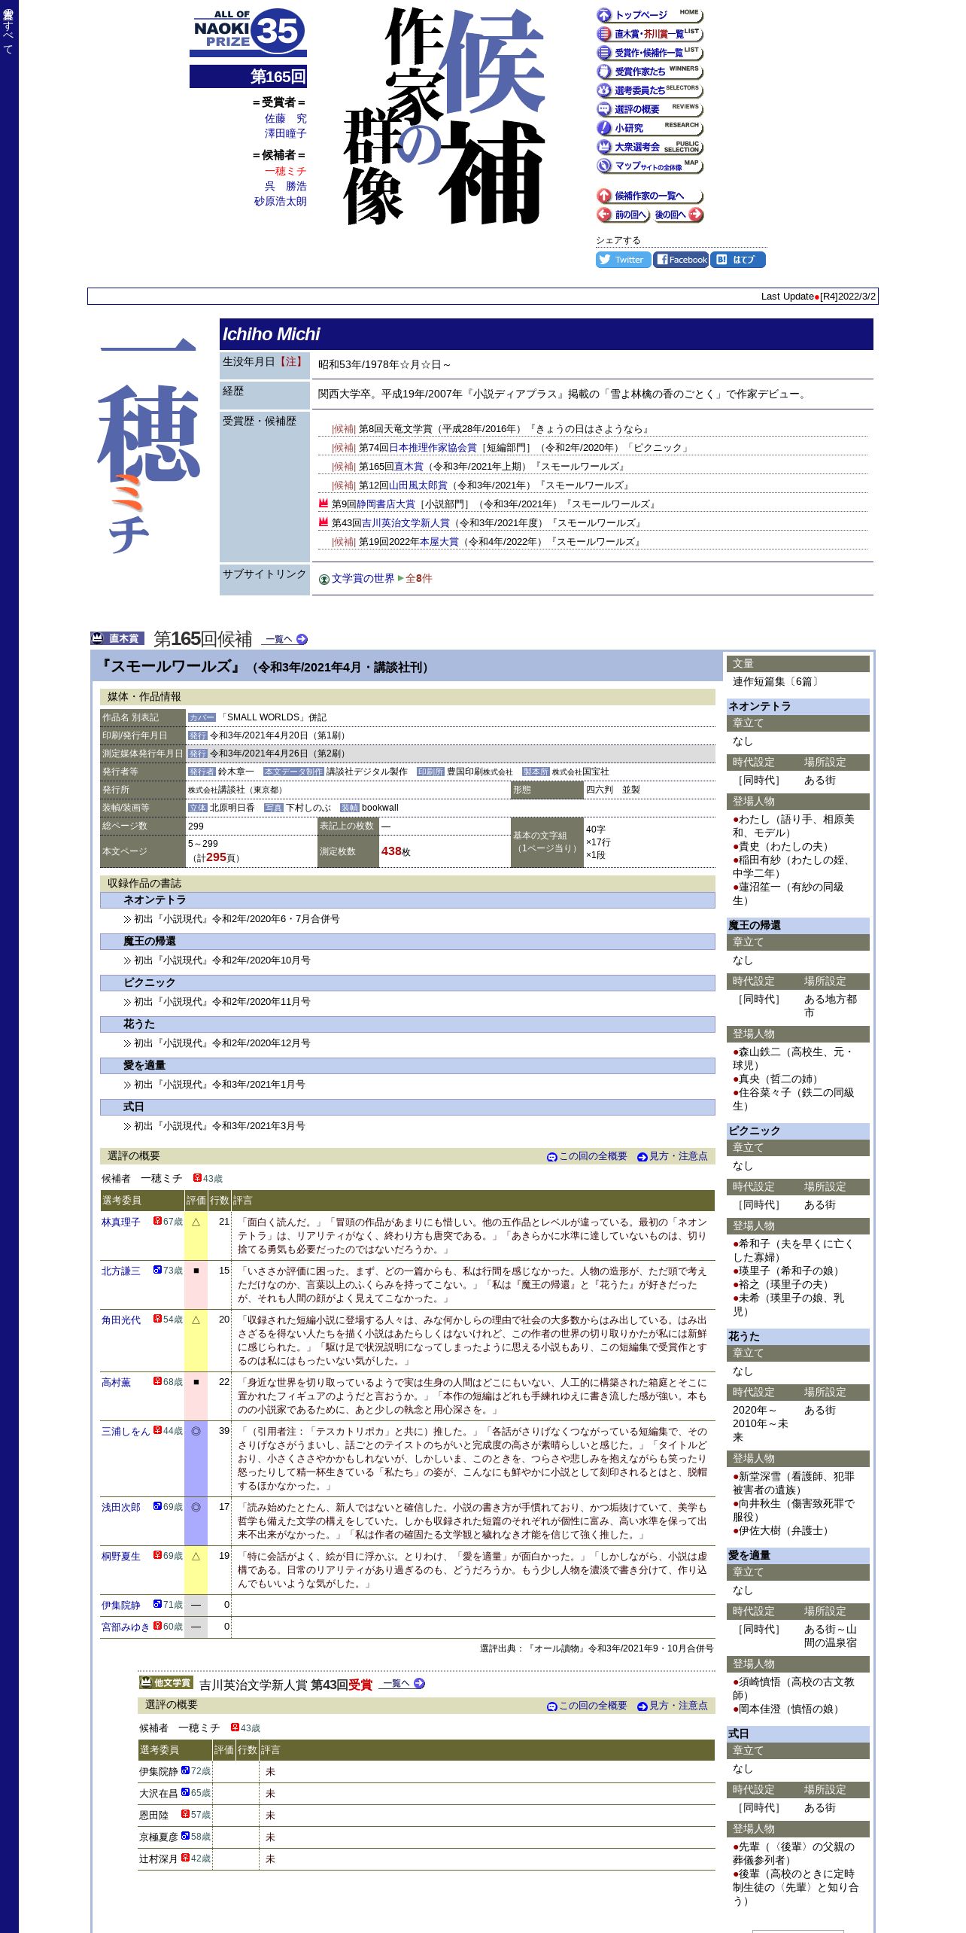Open 本屋大賞 link
This screenshot has width=966, height=1933.
click(x=439, y=542)
